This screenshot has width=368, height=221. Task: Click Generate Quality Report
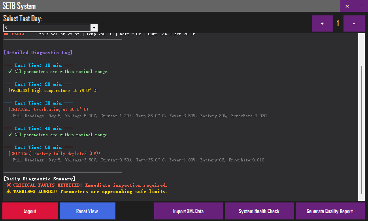[x=330, y=211]
